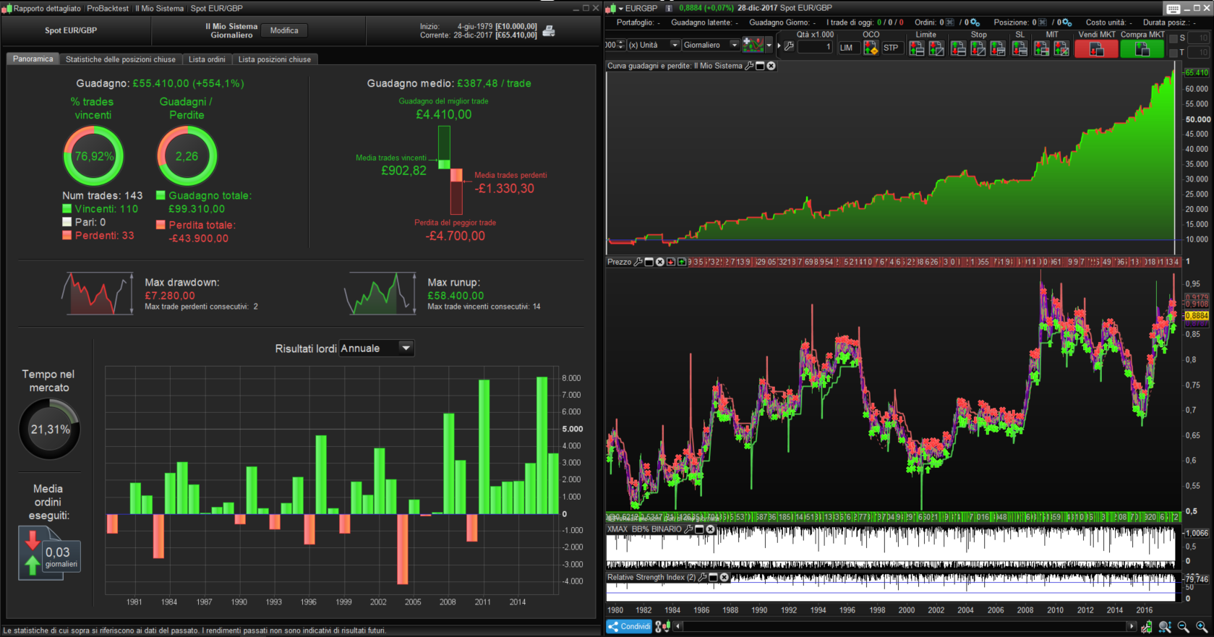
Task: Open the instrument info icon beside EURGBP
Action: [669, 9]
